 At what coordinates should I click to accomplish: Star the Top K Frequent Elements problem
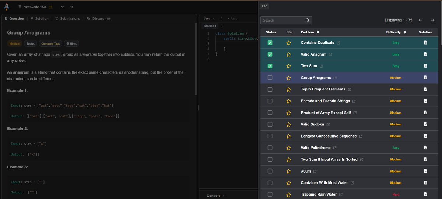[289, 89]
